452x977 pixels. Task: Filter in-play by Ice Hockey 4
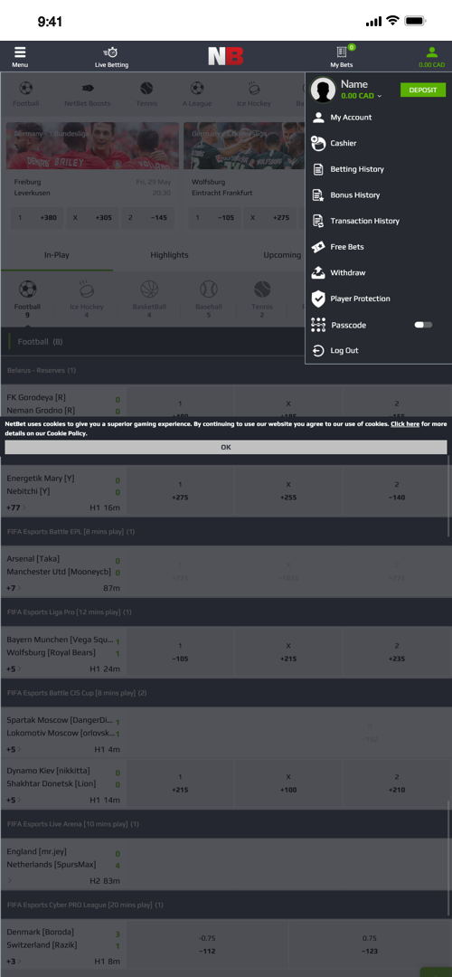(x=87, y=299)
